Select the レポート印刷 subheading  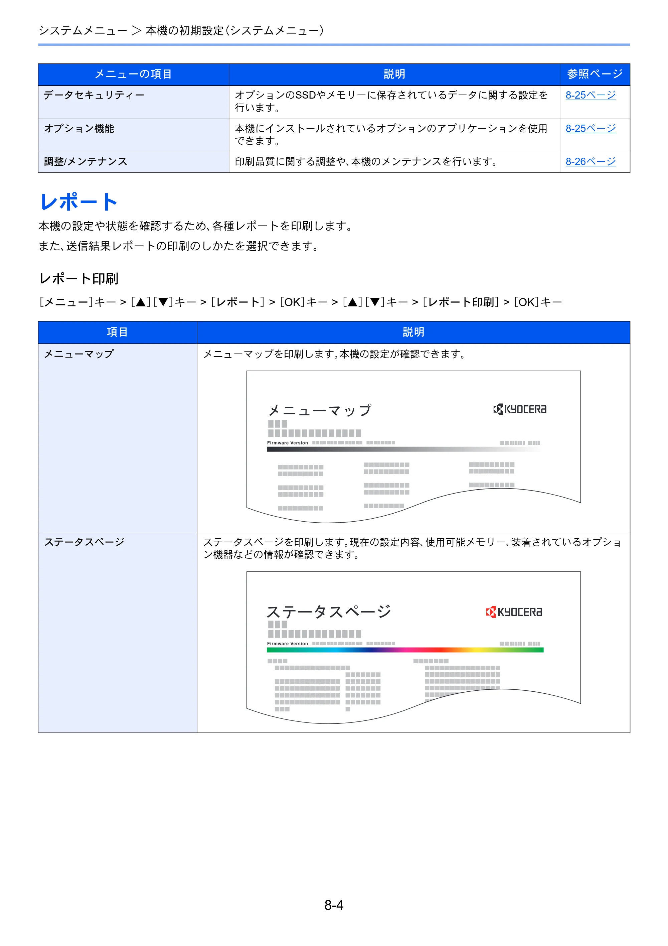79,279
